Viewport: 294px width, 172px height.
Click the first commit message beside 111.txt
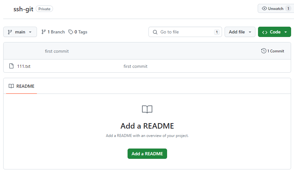pos(135,66)
